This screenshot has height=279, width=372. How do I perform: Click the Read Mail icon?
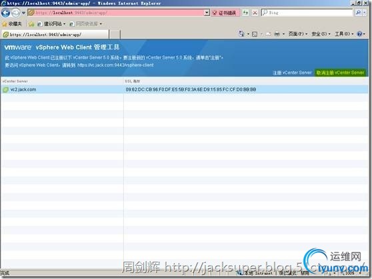[x=268, y=35]
